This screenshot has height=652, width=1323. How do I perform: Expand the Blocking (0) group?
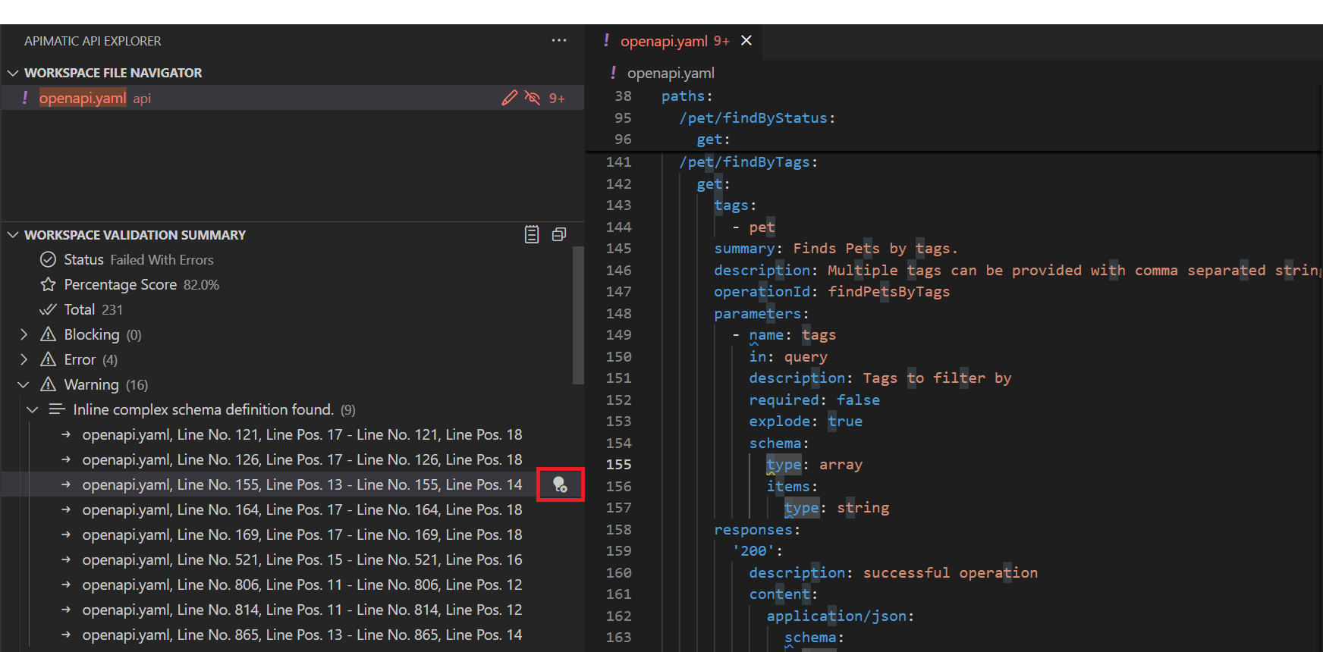point(24,334)
